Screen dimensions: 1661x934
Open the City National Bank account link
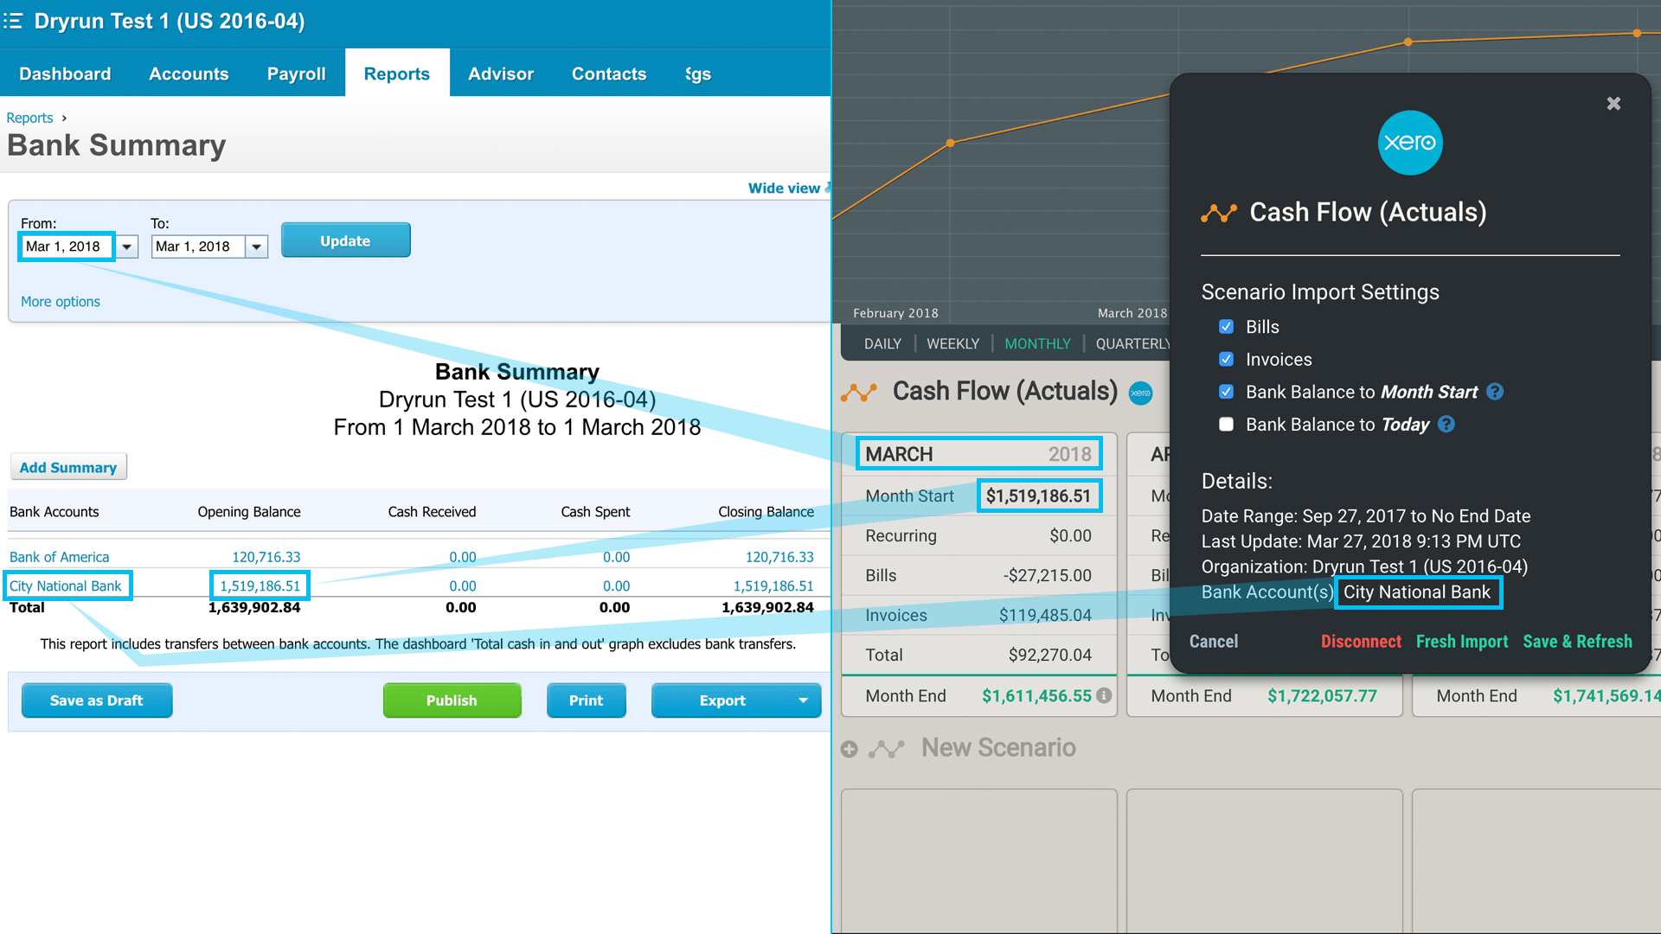(66, 585)
